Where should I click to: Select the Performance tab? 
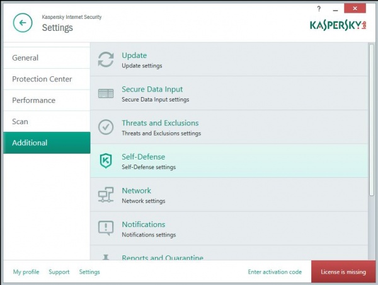tap(47, 100)
